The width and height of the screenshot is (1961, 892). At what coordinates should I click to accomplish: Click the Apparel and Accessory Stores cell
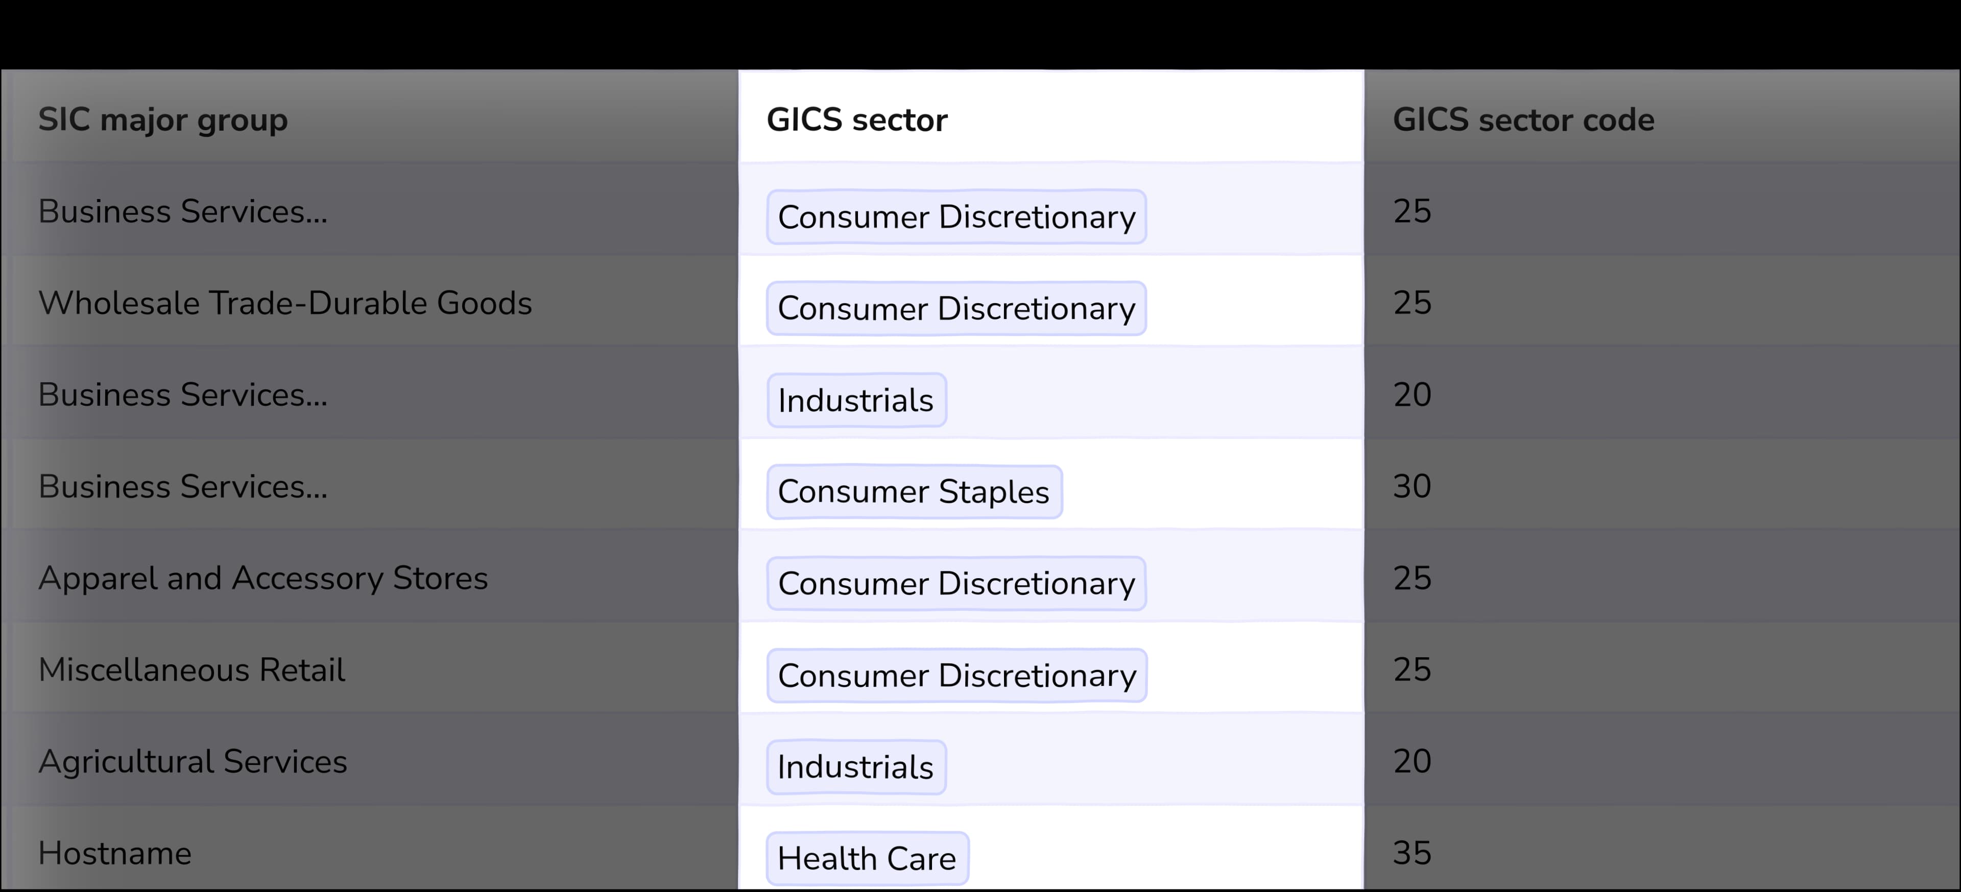point(264,578)
